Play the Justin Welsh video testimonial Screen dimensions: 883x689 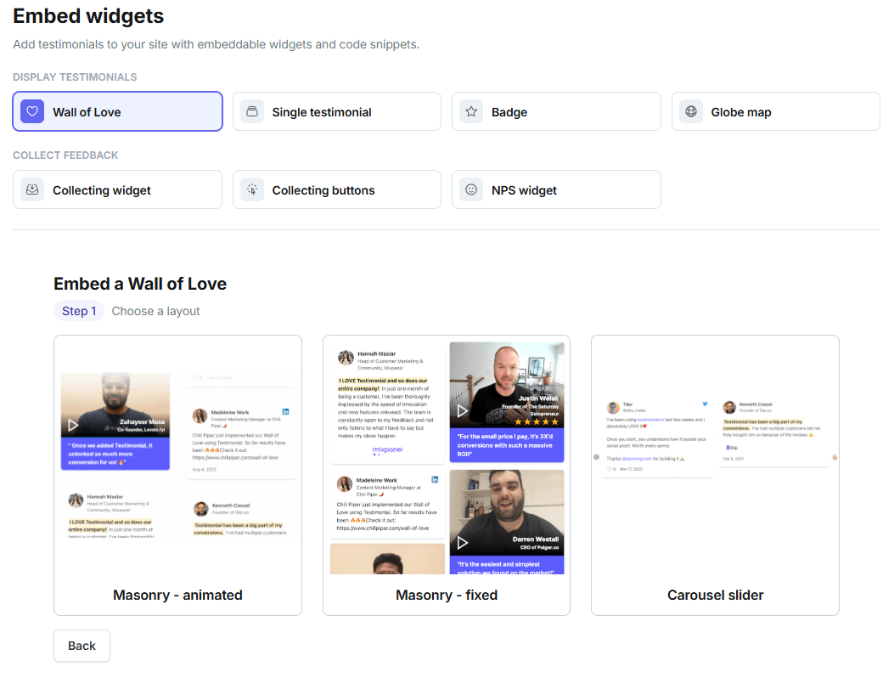[463, 410]
